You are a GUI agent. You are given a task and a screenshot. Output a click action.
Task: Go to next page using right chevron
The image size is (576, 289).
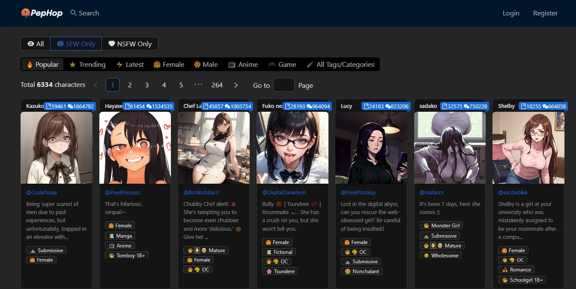tap(236, 85)
